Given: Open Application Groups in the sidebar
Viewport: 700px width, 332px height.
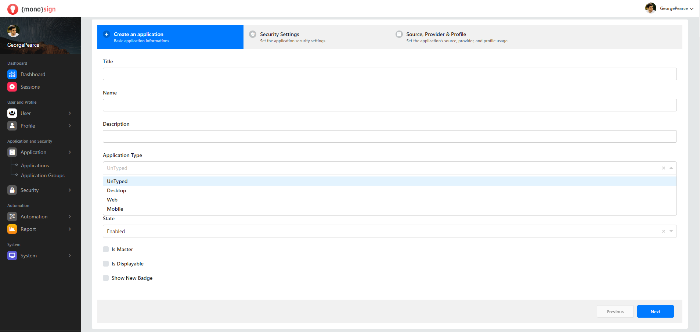Looking at the screenshot, I should click(43, 175).
